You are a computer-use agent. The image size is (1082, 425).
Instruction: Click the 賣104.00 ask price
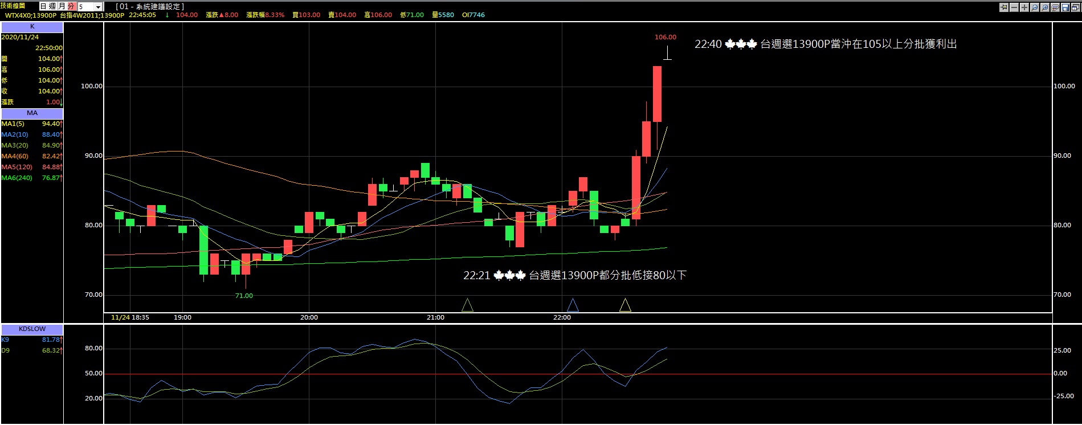[x=342, y=15]
